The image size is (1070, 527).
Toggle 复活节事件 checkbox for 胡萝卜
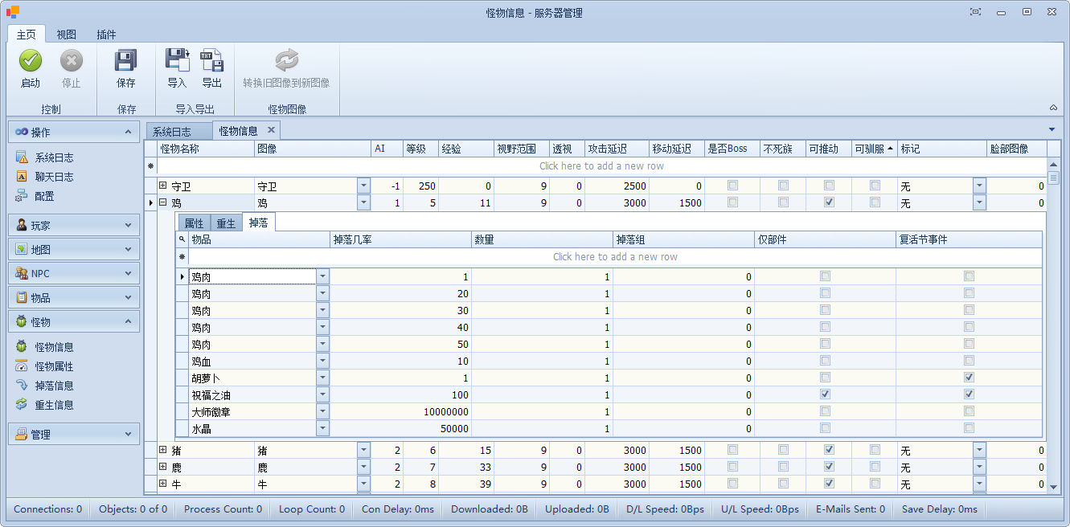click(969, 378)
